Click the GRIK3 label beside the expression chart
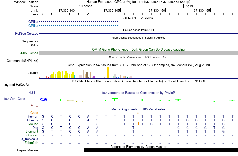 (33, 73)
